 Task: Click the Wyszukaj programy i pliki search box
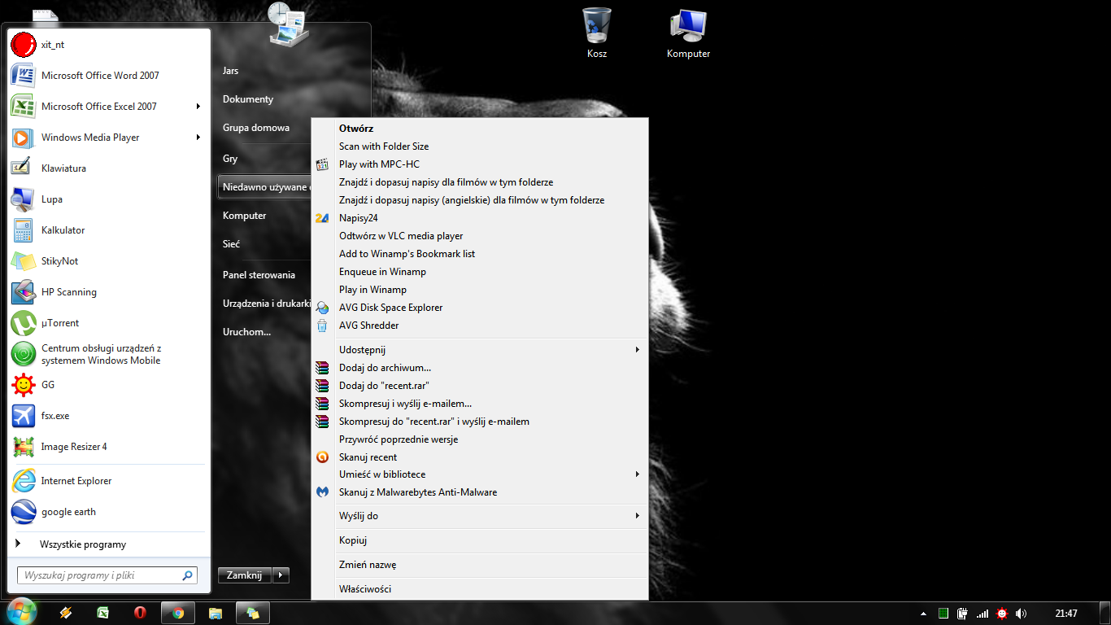(107, 575)
